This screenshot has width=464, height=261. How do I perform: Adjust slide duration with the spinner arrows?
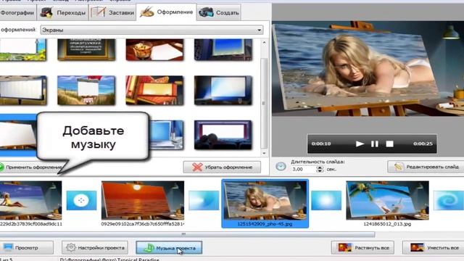click(x=320, y=169)
